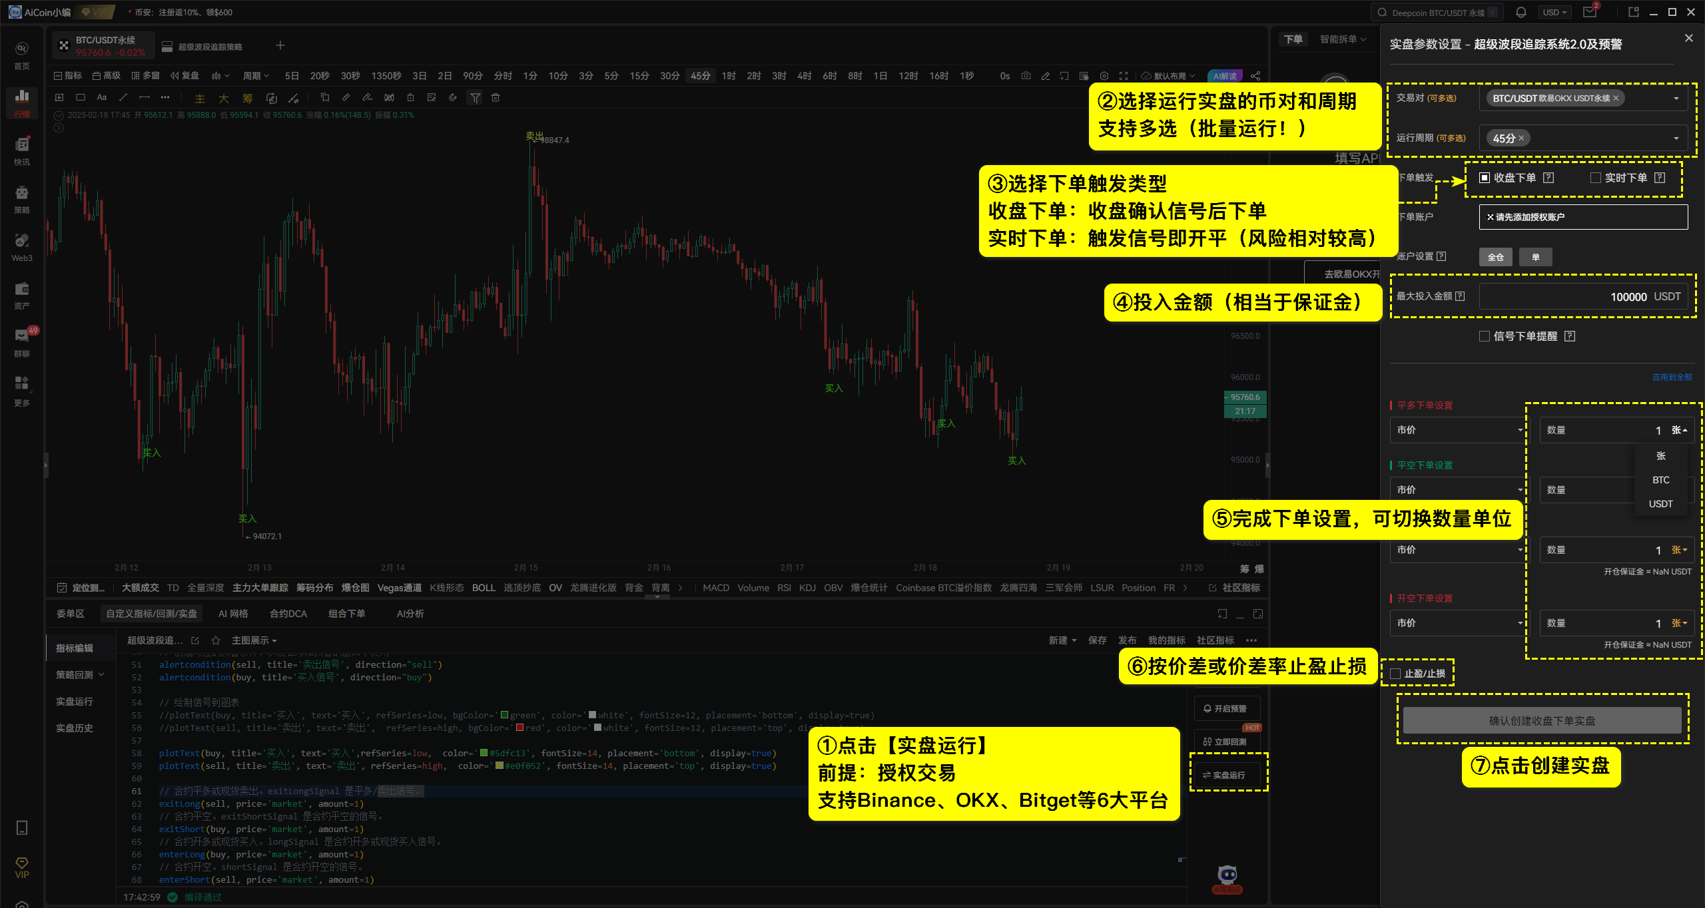Click the chart settings hexagon icon
Screen dimensions: 1705x908
click(1104, 76)
